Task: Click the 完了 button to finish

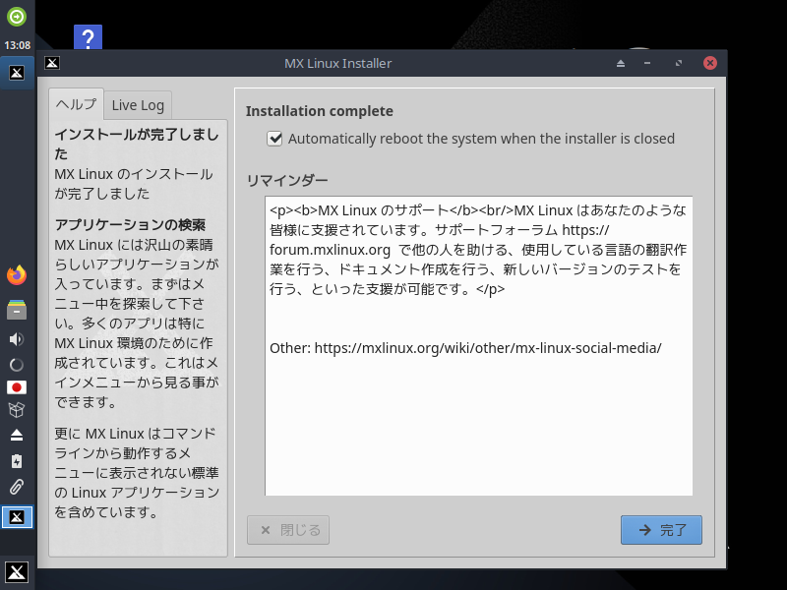Action: click(x=661, y=530)
